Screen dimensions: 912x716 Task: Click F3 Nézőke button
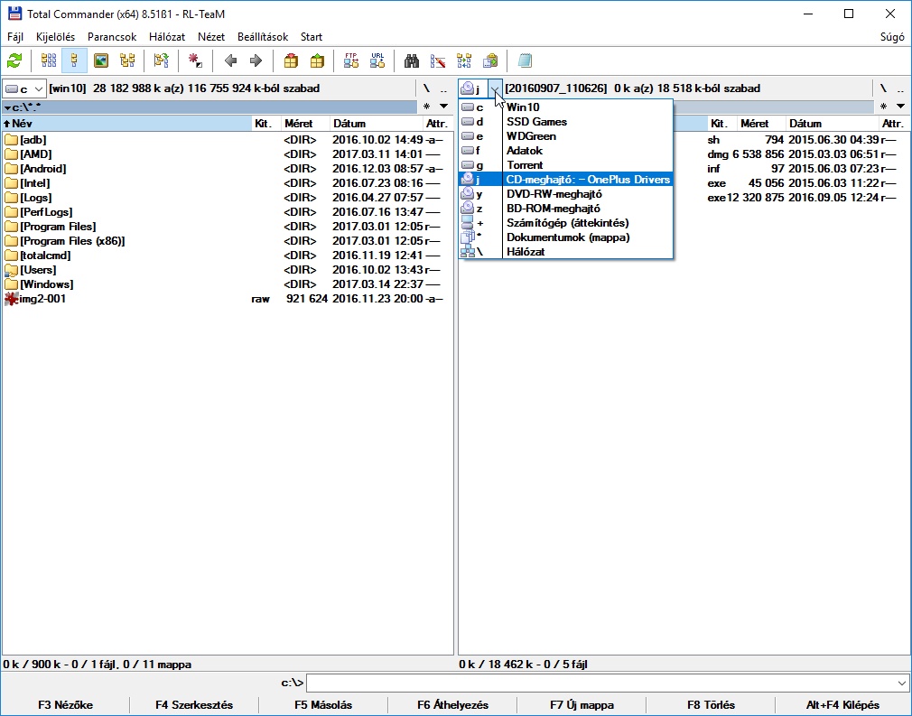click(65, 705)
